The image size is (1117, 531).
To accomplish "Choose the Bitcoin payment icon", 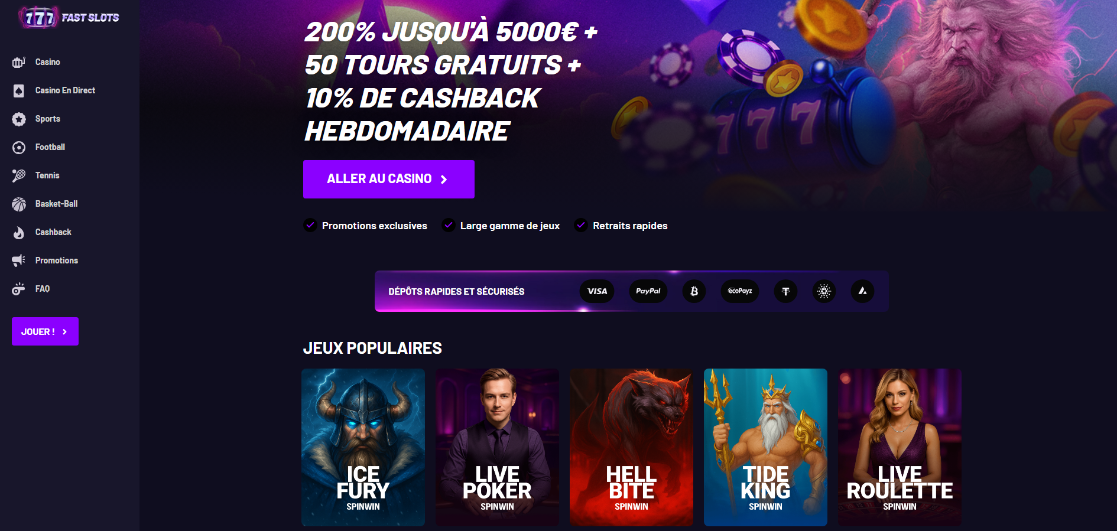I will tap(694, 291).
